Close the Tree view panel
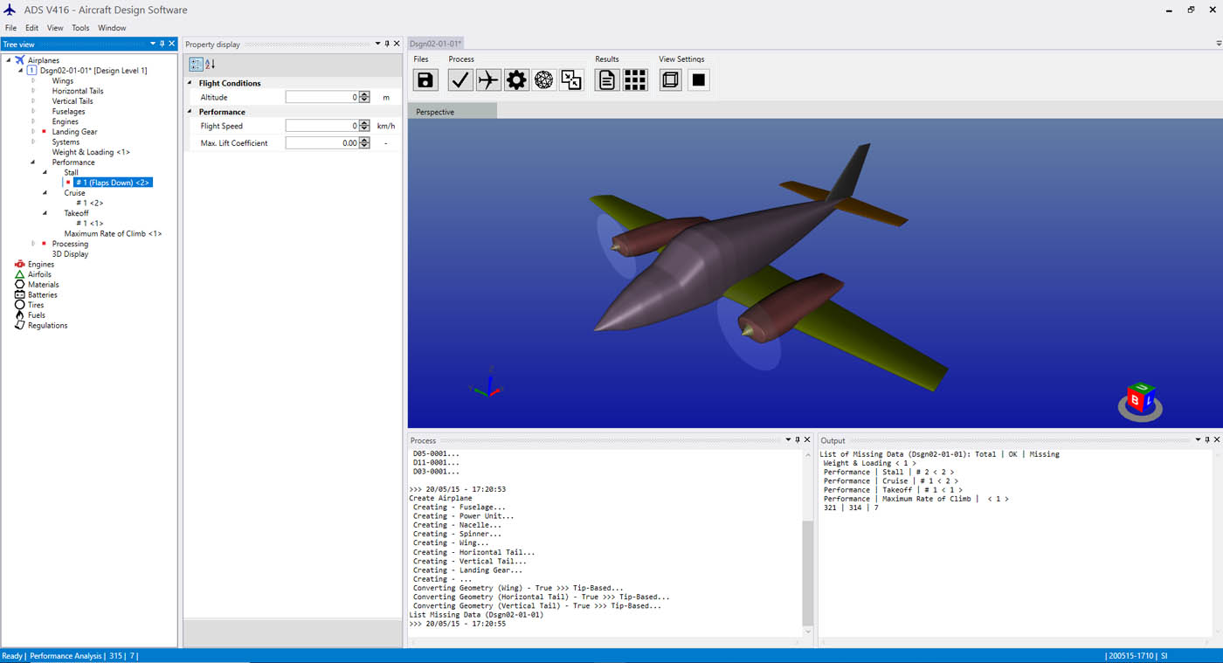The height and width of the screenshot is (663, 1223). pyautogui.click(x=171, y=44)
